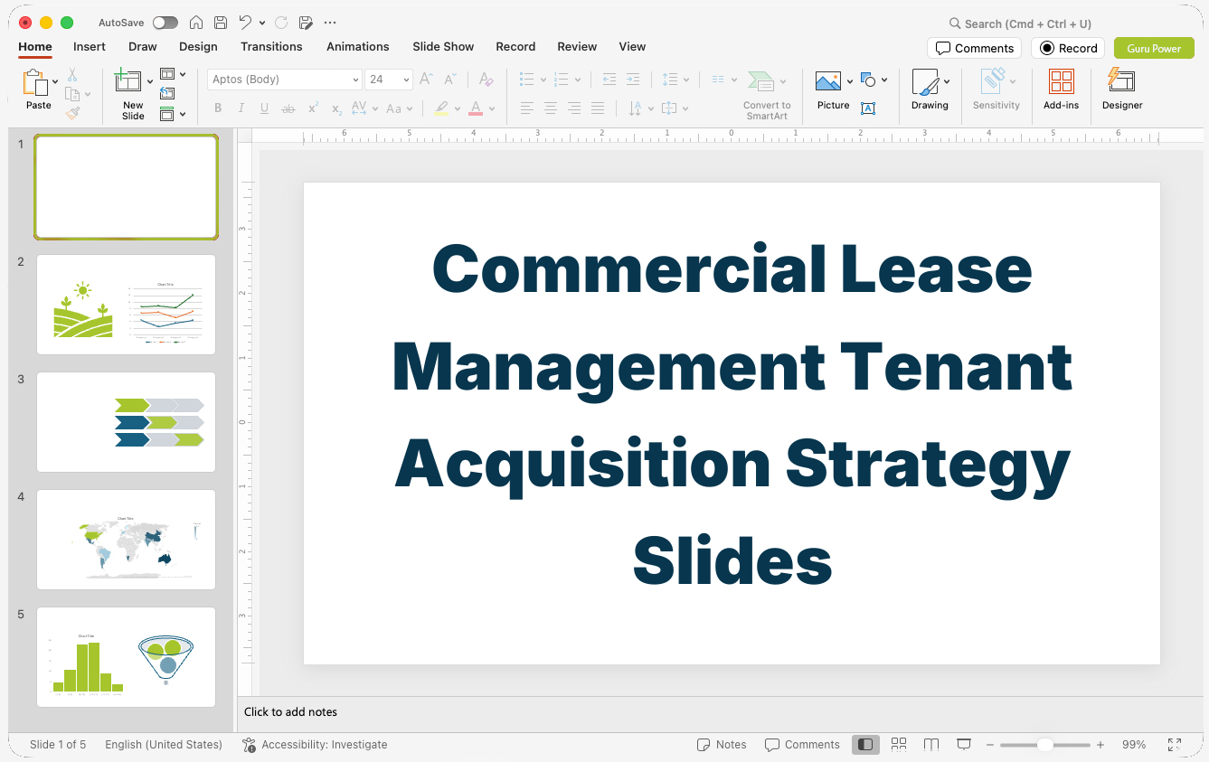Click the text highlight color swatch
1209x762 pixels.
click(x=441, y=108)
